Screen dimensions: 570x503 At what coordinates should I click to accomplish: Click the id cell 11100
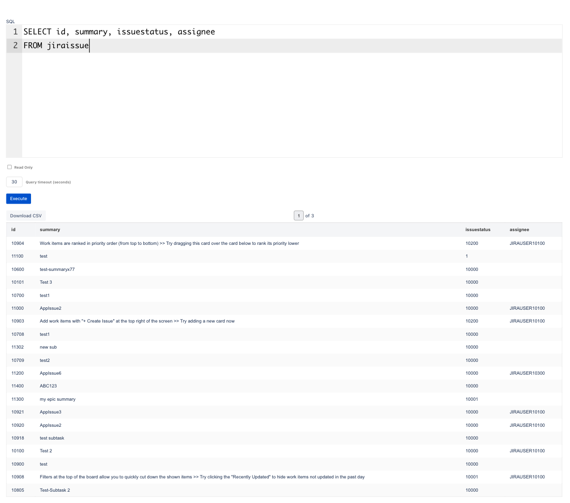18,256
